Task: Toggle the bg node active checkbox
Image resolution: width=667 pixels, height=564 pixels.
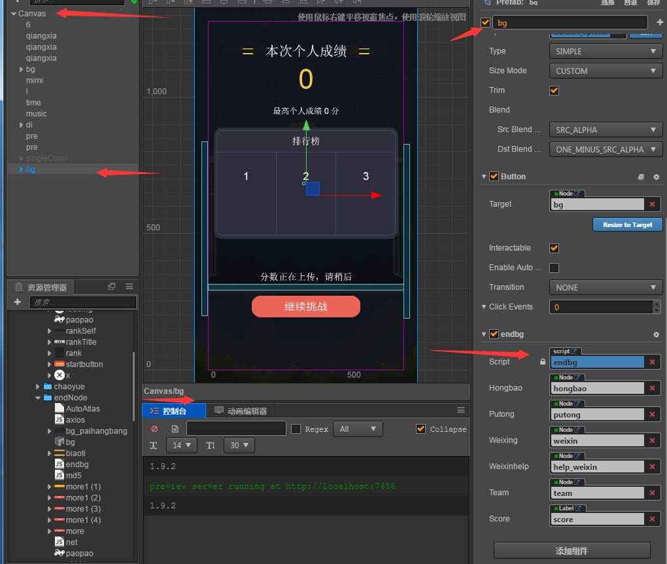Action: tap(485, 22)
